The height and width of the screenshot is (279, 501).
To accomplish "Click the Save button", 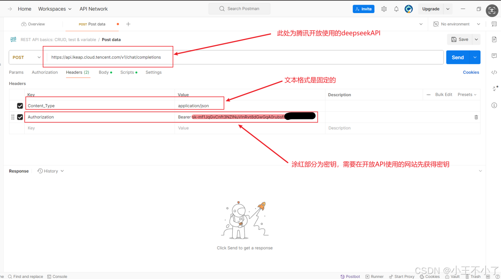I will (460, 40).
